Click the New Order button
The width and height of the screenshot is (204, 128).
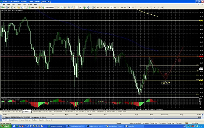(33, 8)
